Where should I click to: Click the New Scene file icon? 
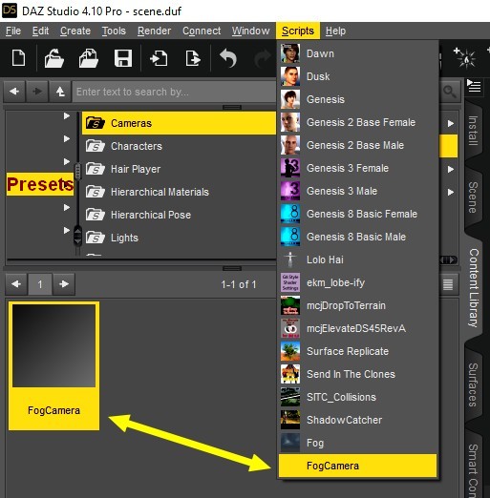click(18, 58)
